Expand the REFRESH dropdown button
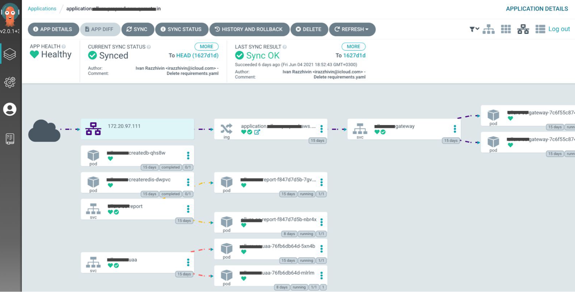This screenshot has width=575, height=292. coord(352,29)
